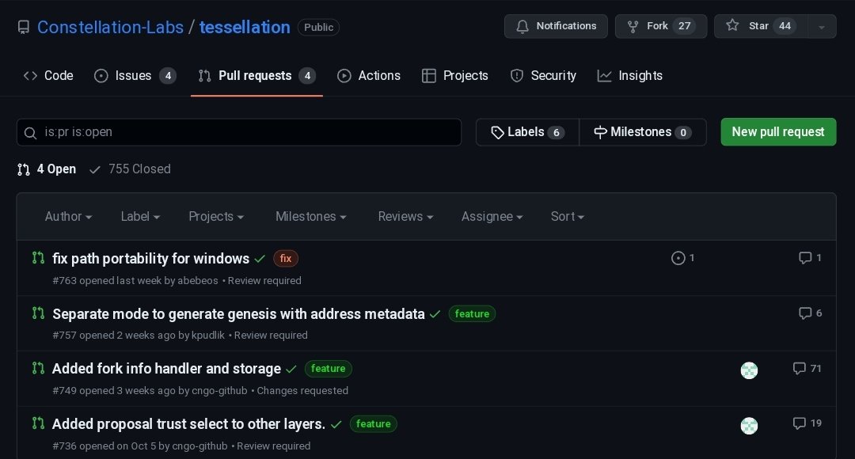Open author abebeos link

[197, 281]
